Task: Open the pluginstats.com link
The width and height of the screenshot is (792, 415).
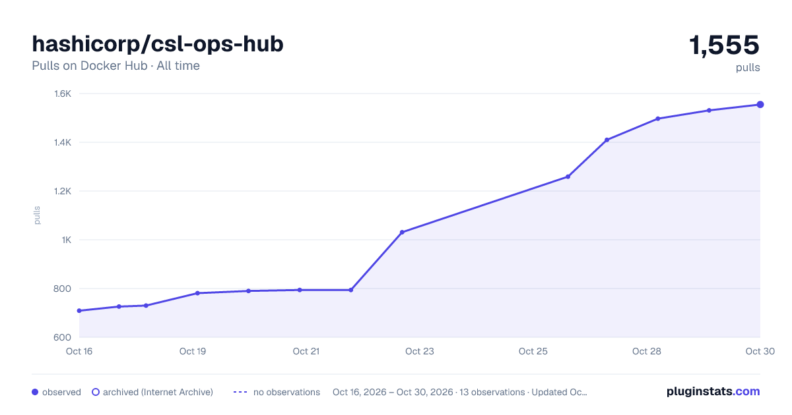Action: coord(713,391)
